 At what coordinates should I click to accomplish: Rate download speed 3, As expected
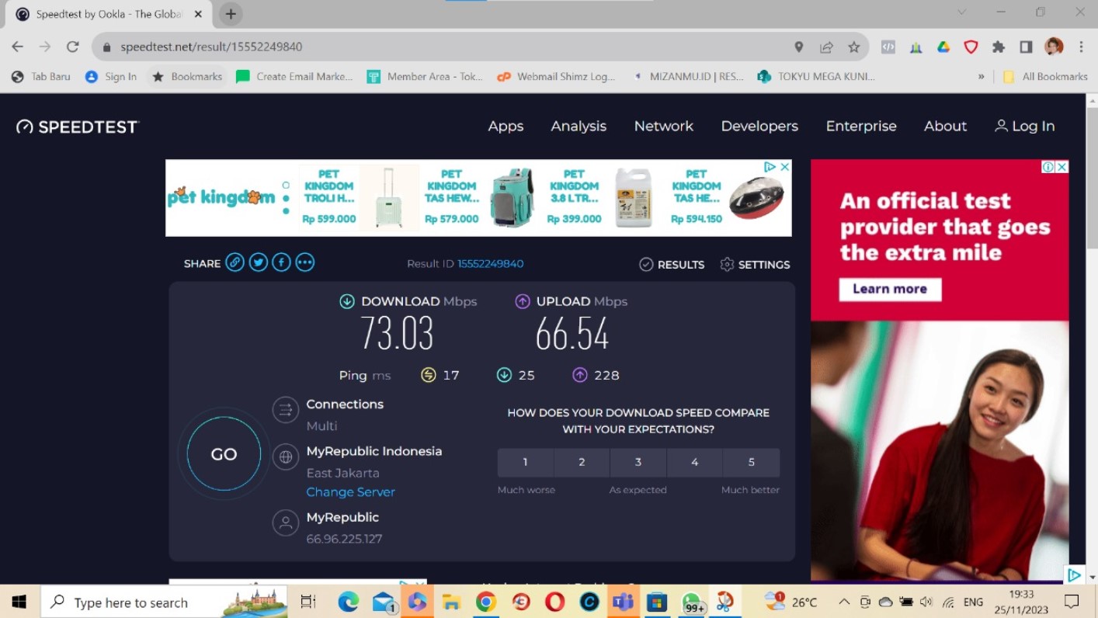[638, 462]
